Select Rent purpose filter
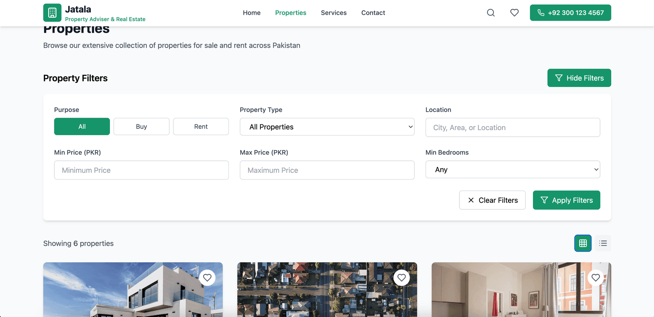 point(201,126)
